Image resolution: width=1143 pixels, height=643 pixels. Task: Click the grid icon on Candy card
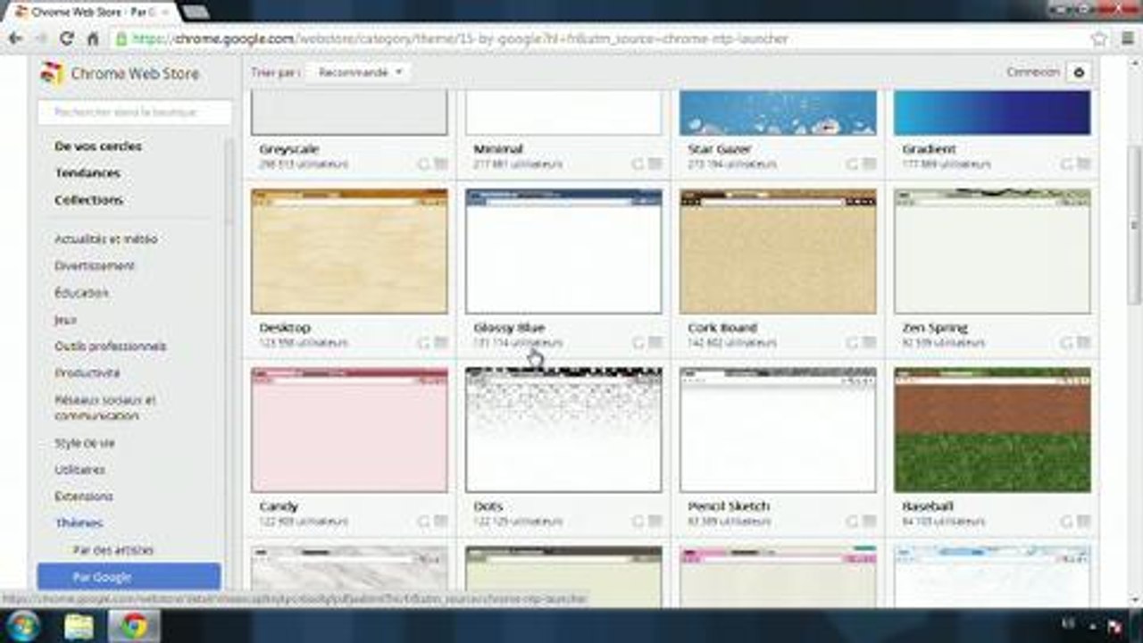click(441, 522)
